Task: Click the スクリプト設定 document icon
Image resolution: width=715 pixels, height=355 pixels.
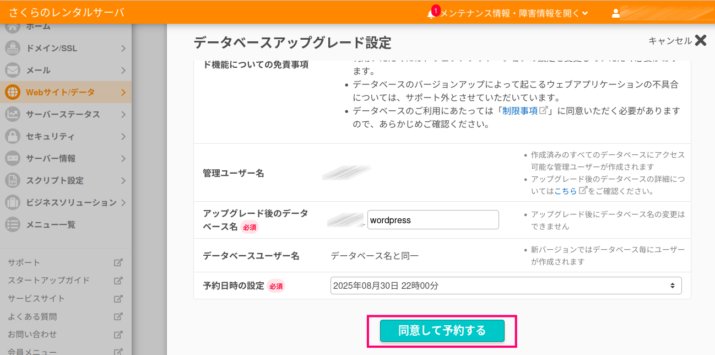Action: 13,180
